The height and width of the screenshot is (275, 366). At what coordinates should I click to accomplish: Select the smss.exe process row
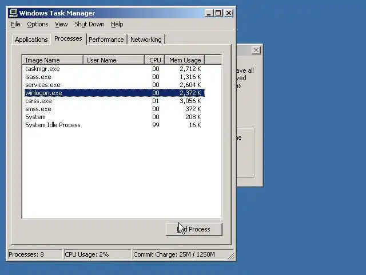click(114, 109)
